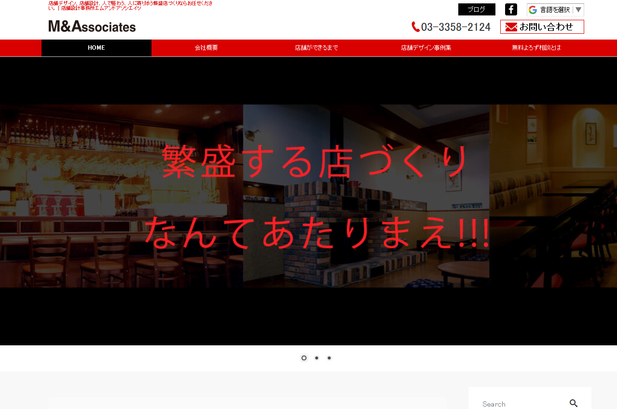
Task: Click the search magnifier icon
Action: point(573,403)
